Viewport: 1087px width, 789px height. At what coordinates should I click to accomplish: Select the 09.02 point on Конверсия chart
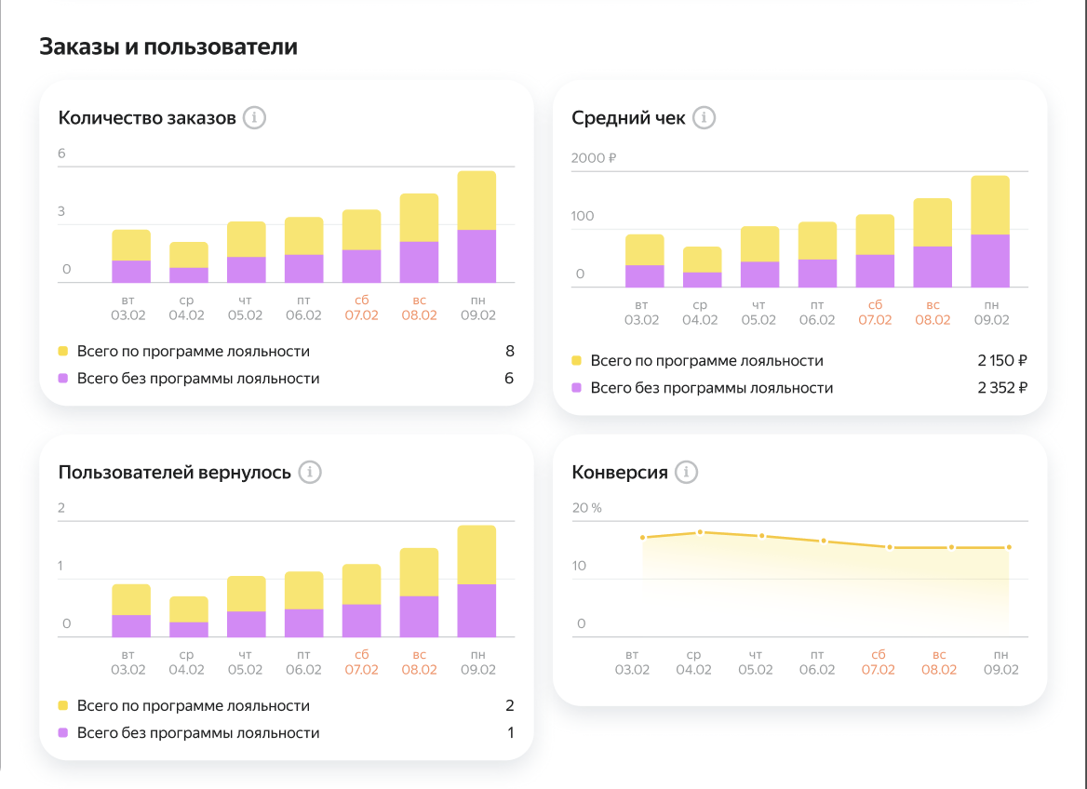coord(1009,547)
